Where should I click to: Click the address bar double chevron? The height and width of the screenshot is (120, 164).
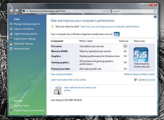click(27, 11)
